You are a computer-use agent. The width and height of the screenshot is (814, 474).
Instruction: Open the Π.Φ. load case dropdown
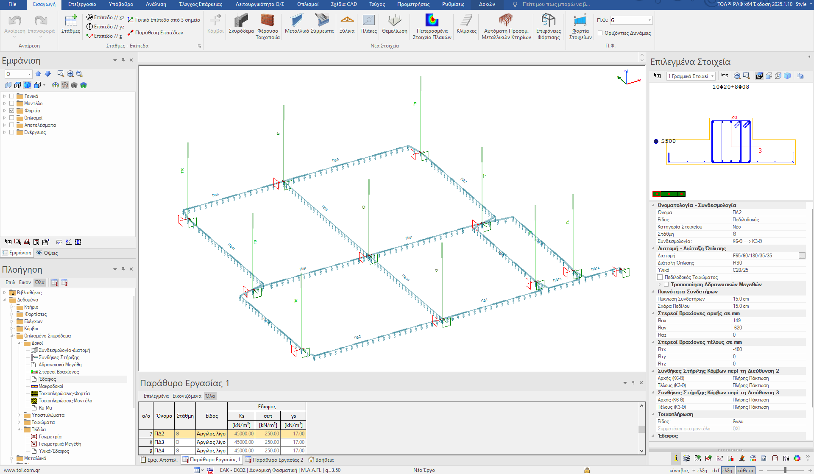point(650,20)
